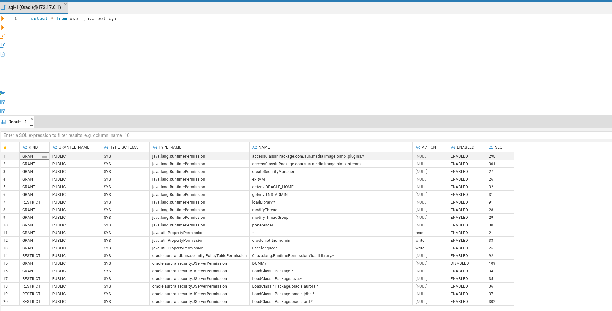Viewport: 612px width, 311px height.
Task: Sort by the ENABLED column header
Action: click(x=467, y=147)
